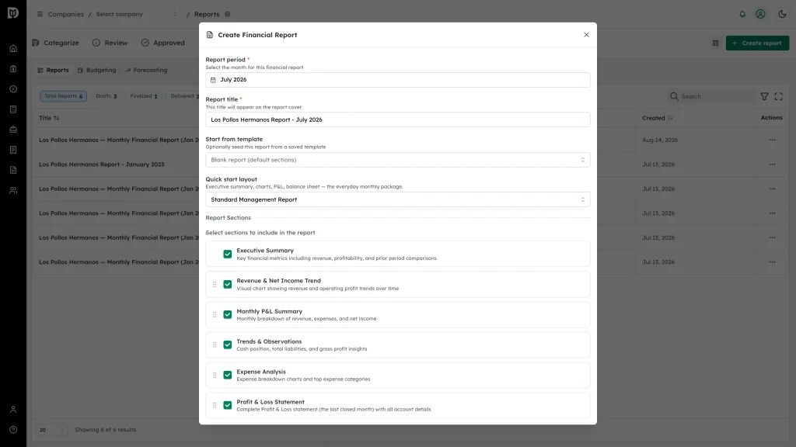Toggle the hamburger menu icon
796x447 pixels.
[40, 14]
